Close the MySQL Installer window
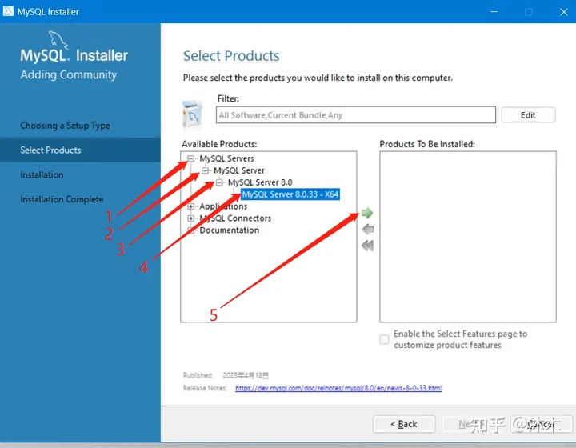Viewport: 576px width, 448px height. 564,12
